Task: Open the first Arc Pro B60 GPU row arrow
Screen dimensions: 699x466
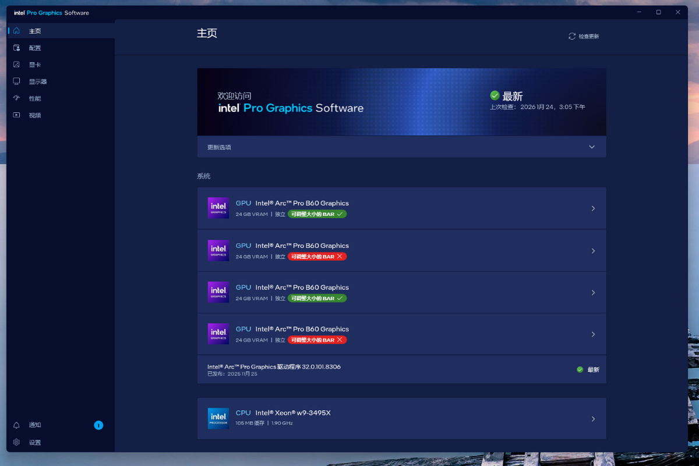Action: pyautogui.click(x=593, y=208)
